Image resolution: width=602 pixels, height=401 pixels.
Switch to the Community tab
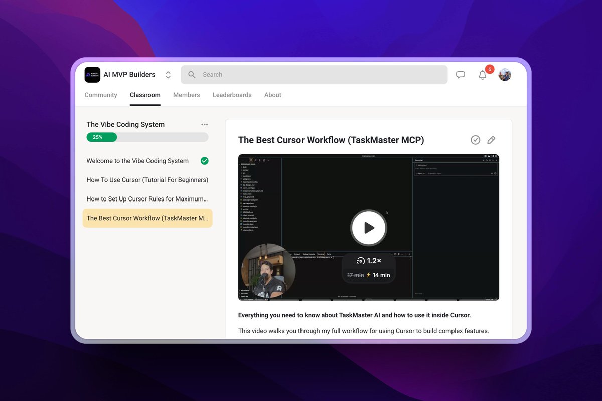pos(101,95)
